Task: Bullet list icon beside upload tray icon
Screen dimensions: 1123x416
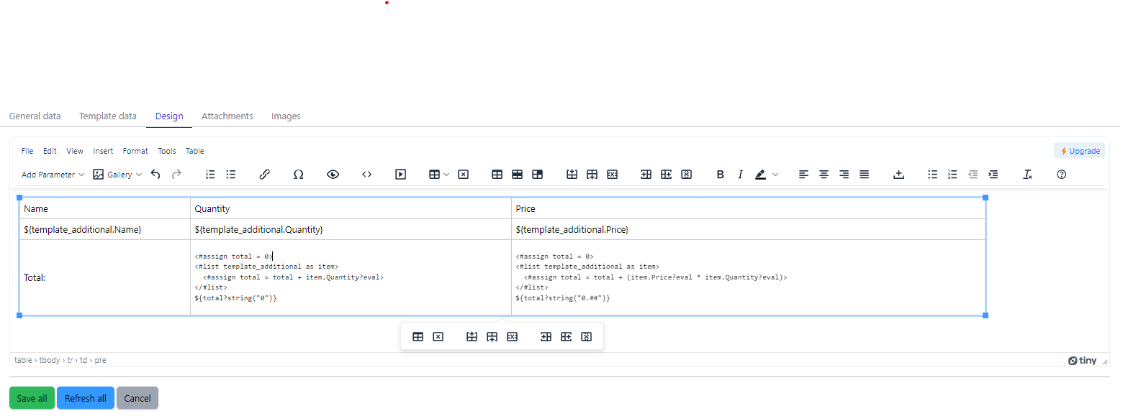Action: (x=932, y=174)
